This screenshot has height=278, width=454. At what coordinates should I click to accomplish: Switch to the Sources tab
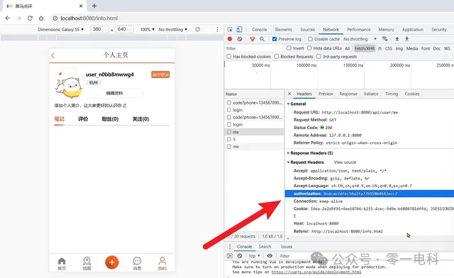point(307,30)
